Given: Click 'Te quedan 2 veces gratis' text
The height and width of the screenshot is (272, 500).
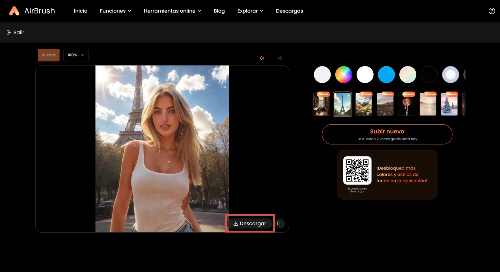Looking at the screenshot, I should [387, 139].
